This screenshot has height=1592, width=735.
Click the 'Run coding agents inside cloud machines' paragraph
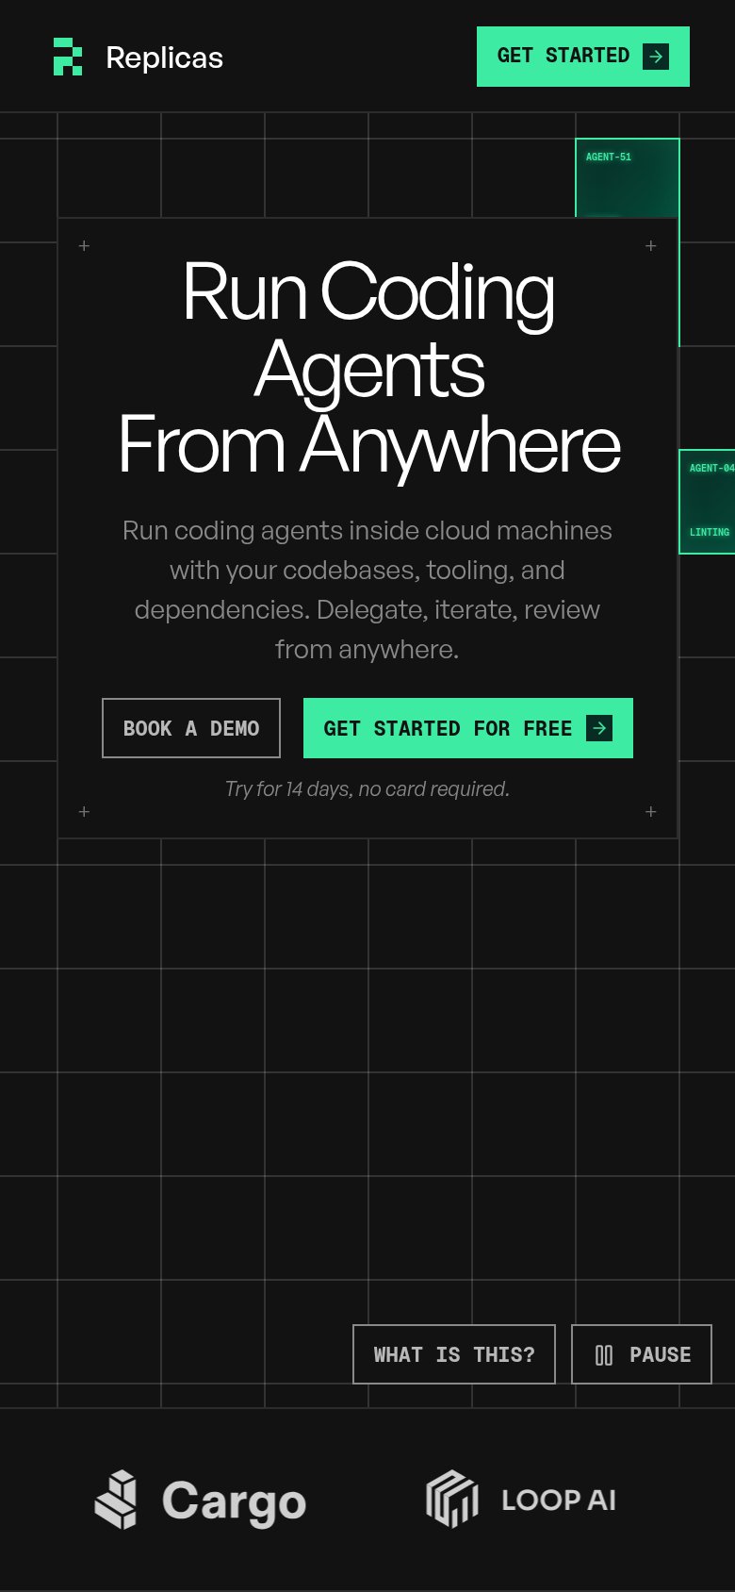[367, 589]
